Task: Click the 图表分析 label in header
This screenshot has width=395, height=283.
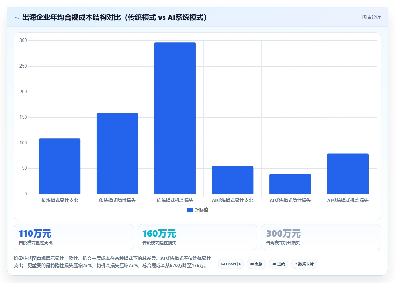Action: [371, 17]
